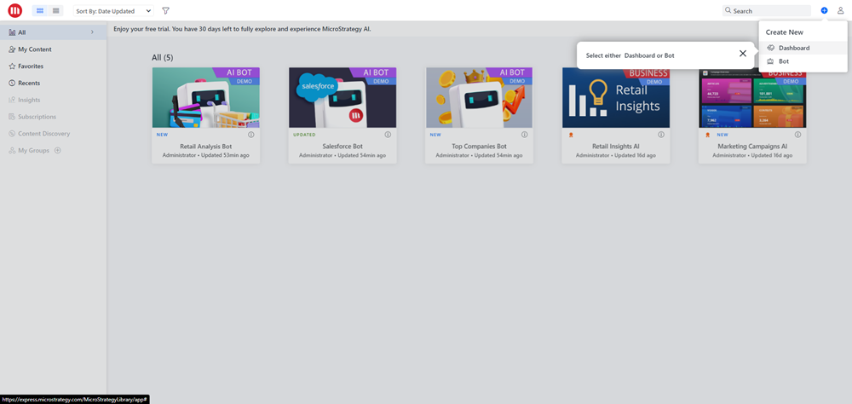Switch to list view layout
This screenshot has height=404, width=852.
(x=56, y=11)
